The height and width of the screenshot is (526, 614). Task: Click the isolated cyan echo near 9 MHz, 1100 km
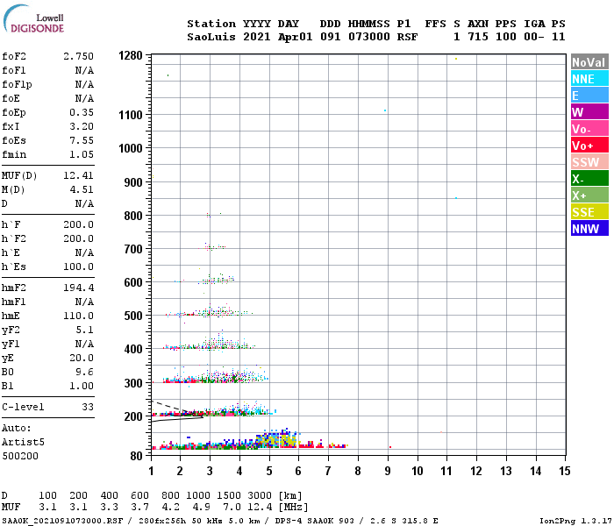385,110
